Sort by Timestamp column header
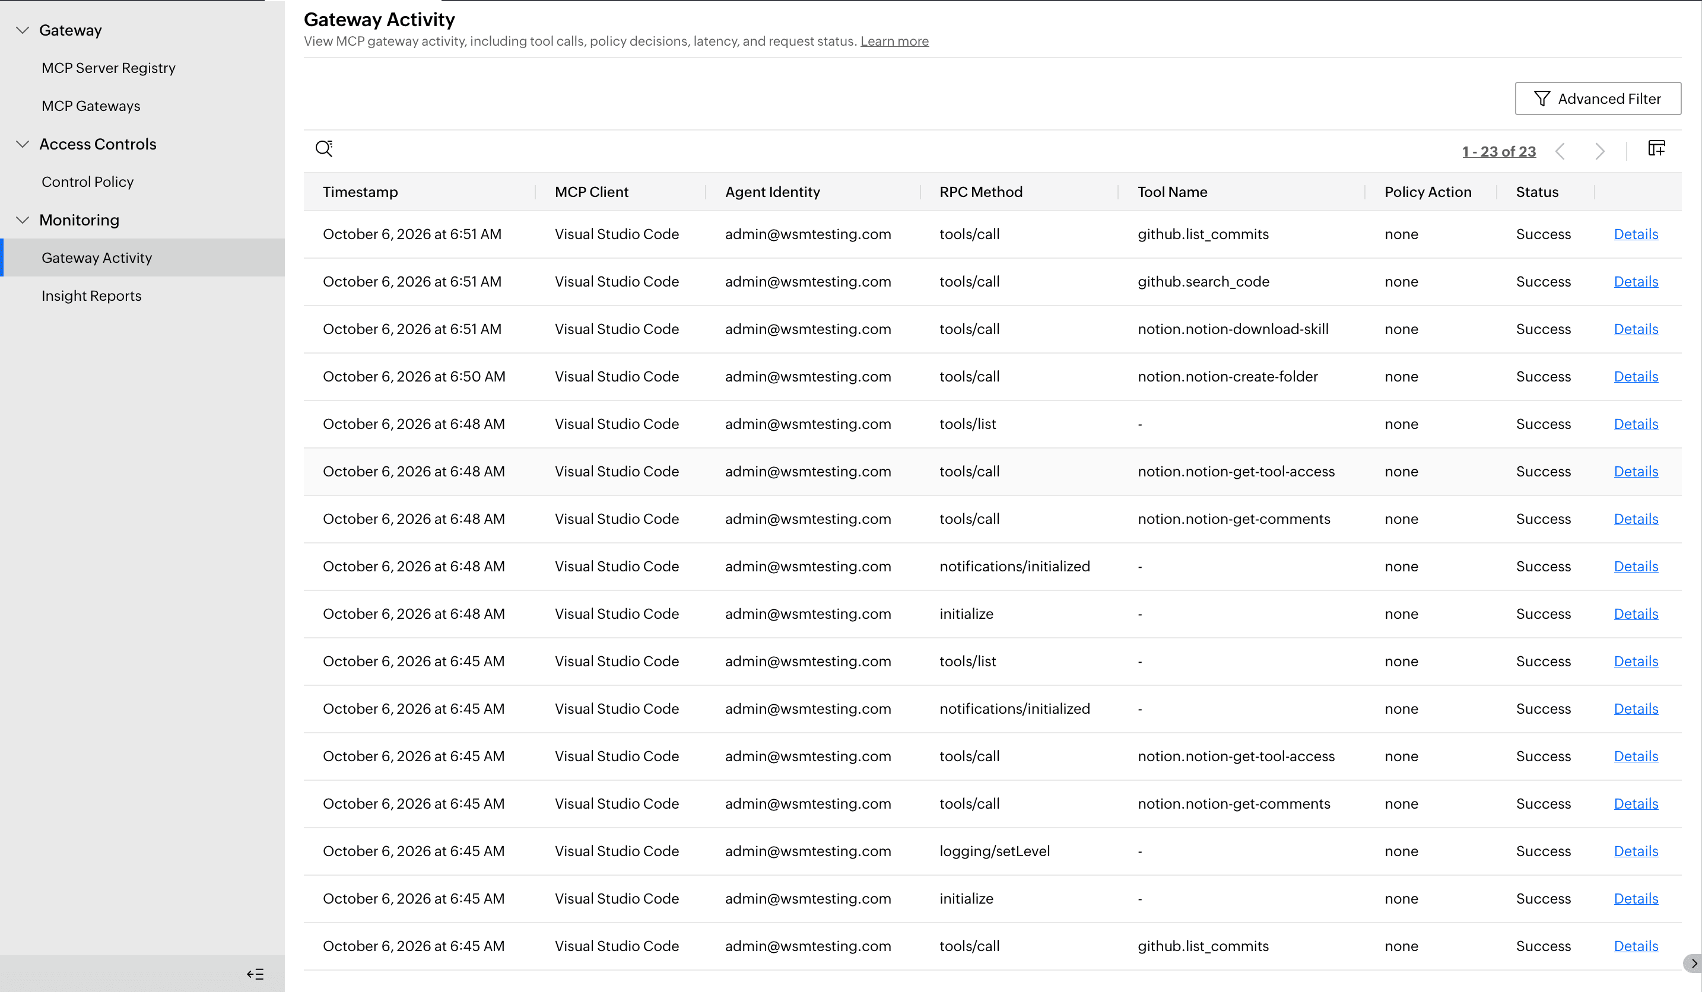Image resolution: width=1702 pixels, height=992 pixels. point(360,192)
